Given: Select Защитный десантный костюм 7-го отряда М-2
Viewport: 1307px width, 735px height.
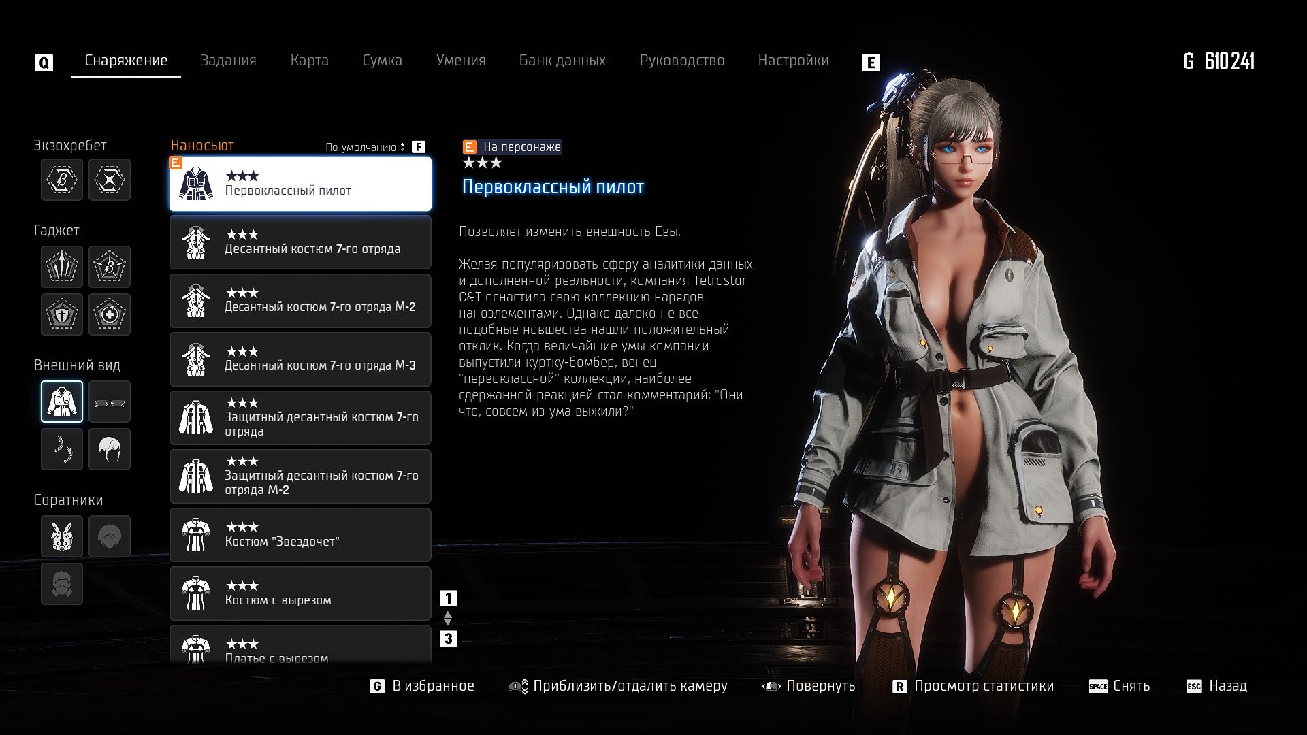Looking at the screenshot, I should (300, 476).
